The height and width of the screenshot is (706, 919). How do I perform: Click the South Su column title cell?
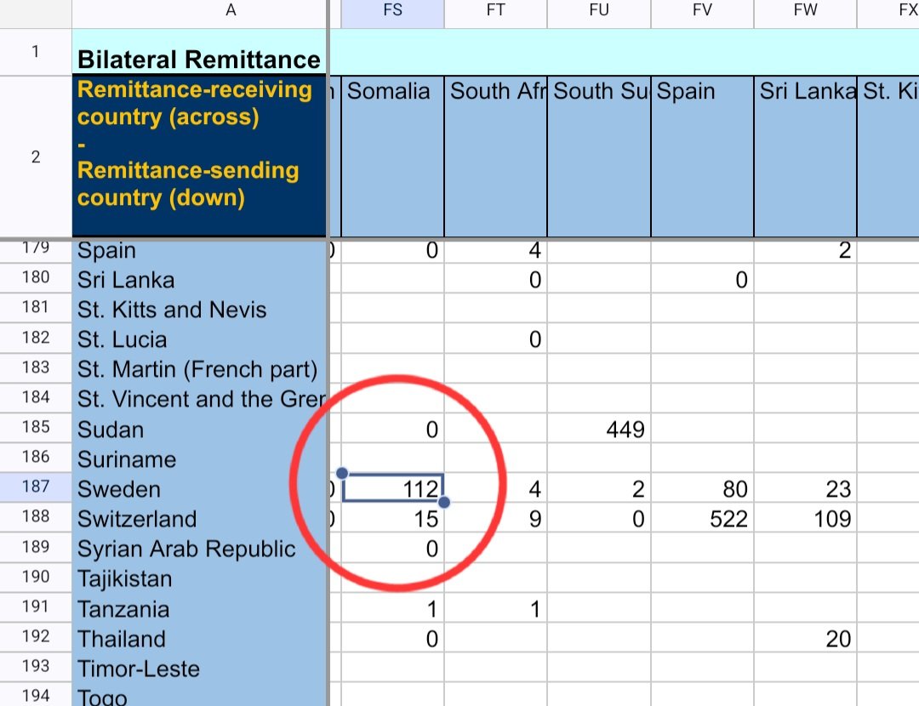point(599,157)
